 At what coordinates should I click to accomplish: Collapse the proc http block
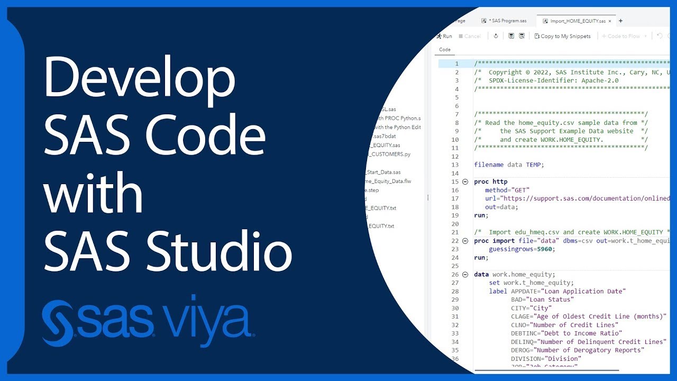click(465, 182)
